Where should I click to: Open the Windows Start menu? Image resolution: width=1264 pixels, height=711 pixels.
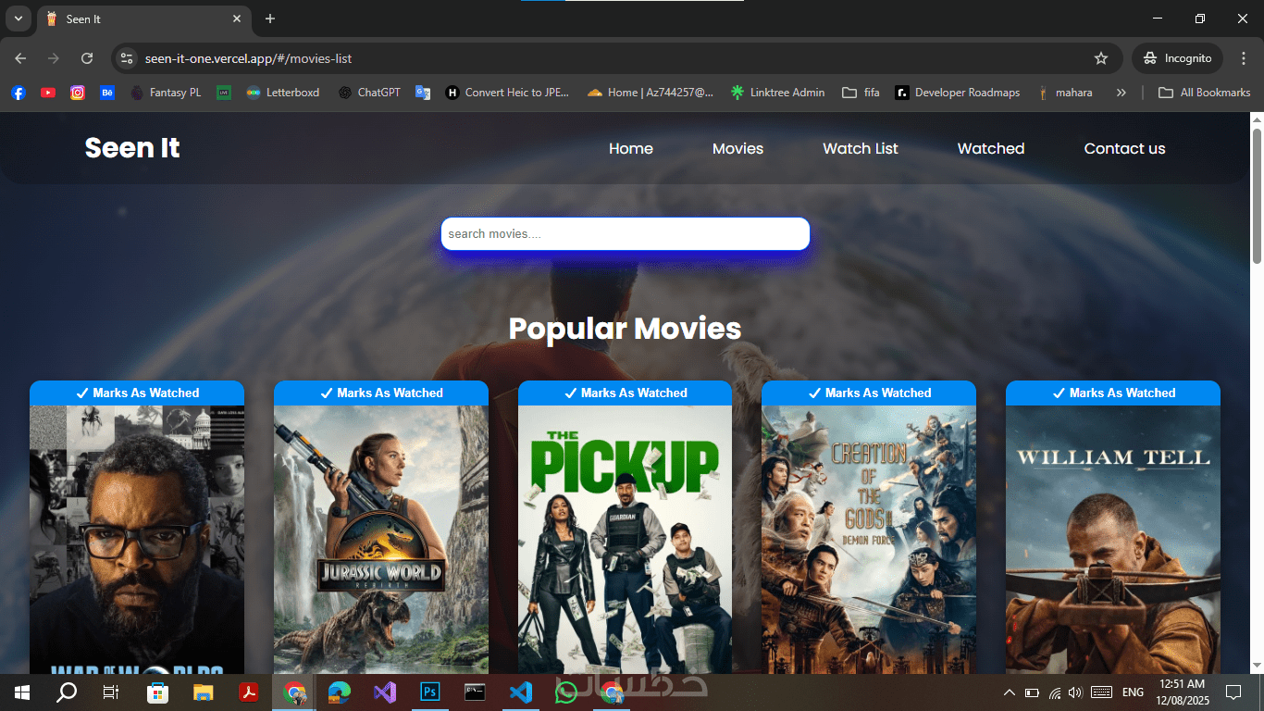(x=21, y=692)
